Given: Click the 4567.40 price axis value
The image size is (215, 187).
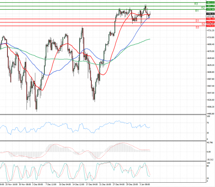Looking at the screenshot, I should [x=211, y=86].
